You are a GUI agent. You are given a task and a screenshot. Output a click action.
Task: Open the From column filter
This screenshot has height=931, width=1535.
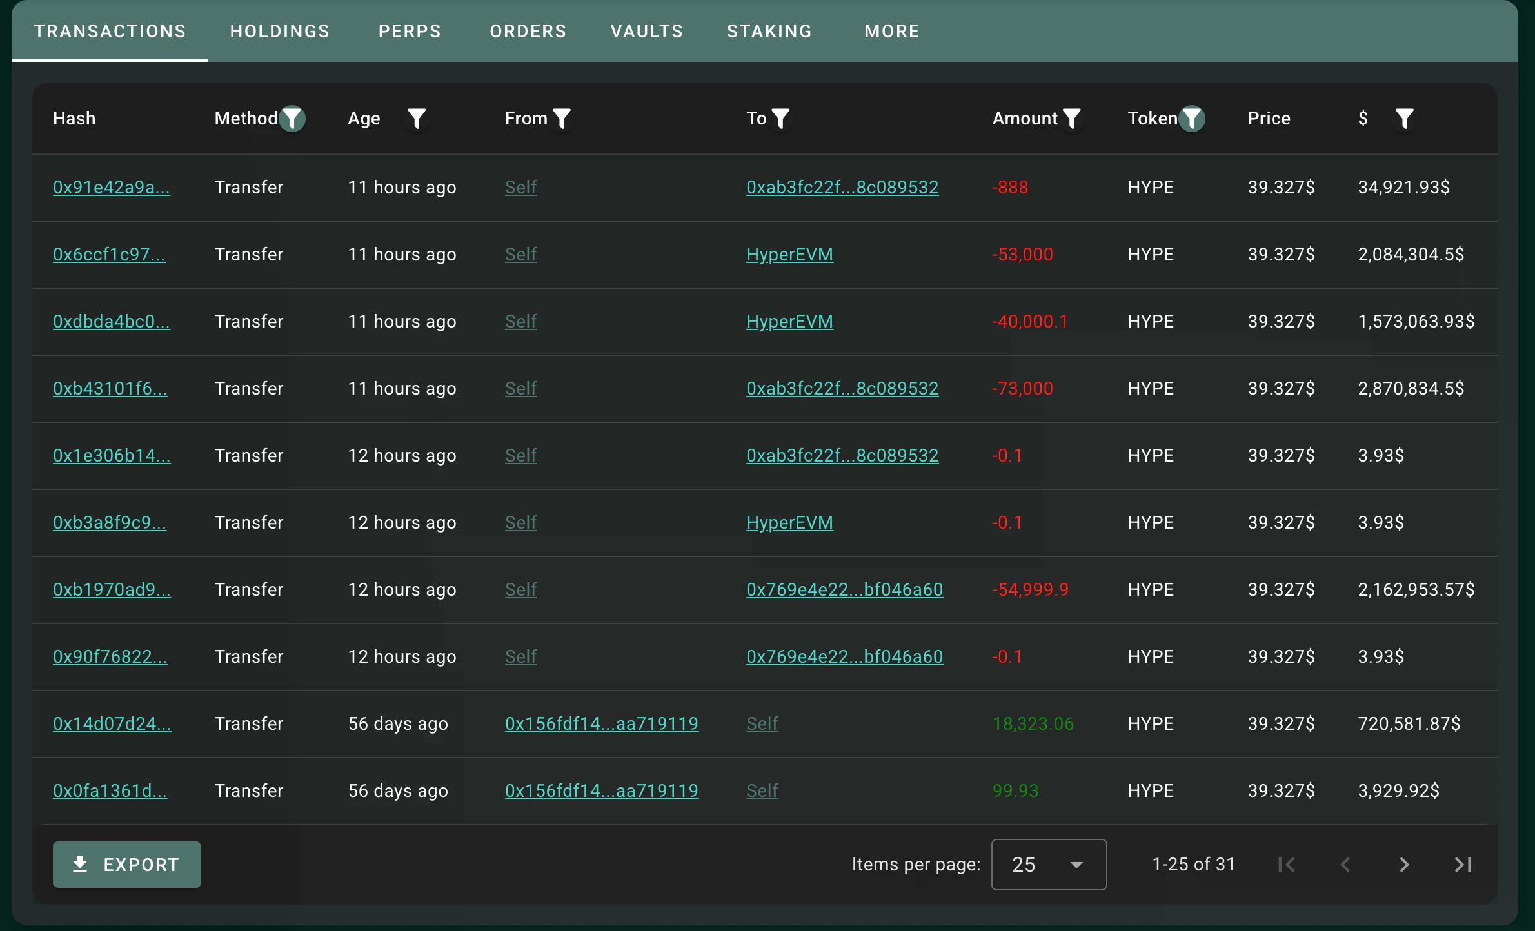(562, 119)
